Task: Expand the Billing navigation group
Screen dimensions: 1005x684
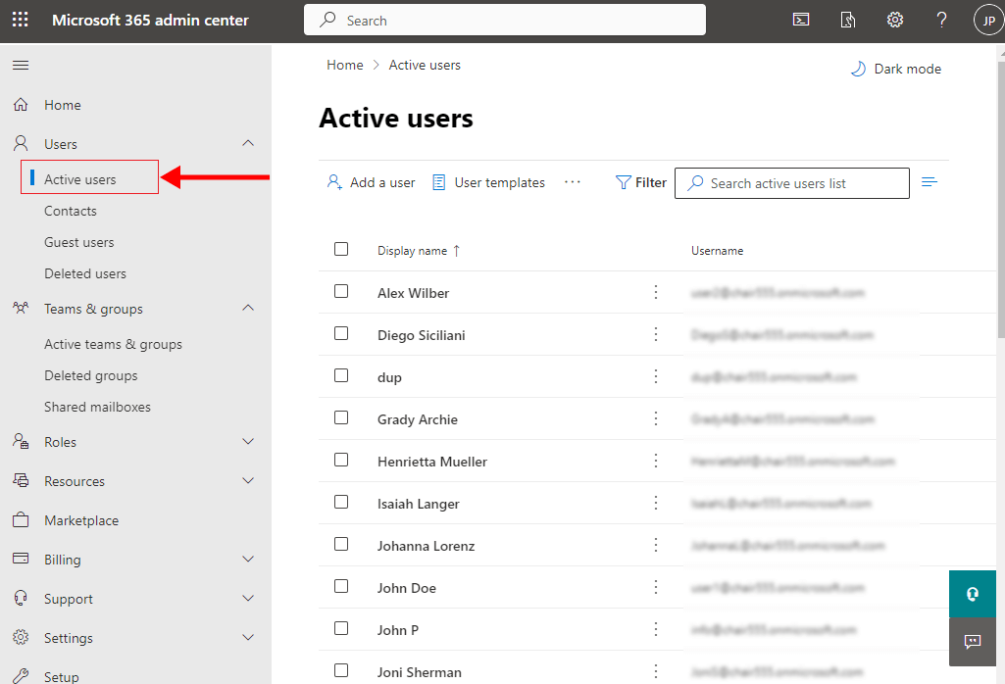Action: coord(248,560)
